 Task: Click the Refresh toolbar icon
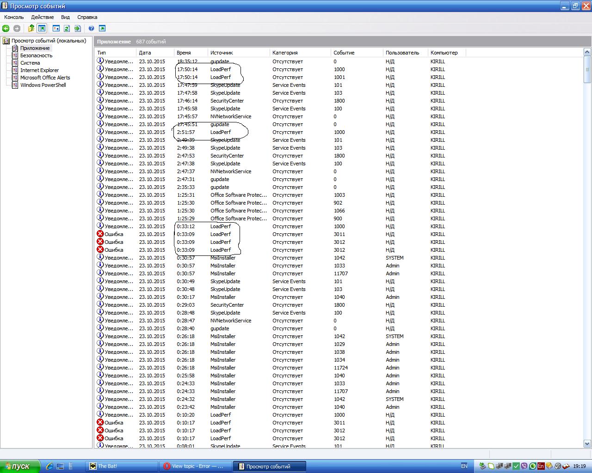click(67, 29)
